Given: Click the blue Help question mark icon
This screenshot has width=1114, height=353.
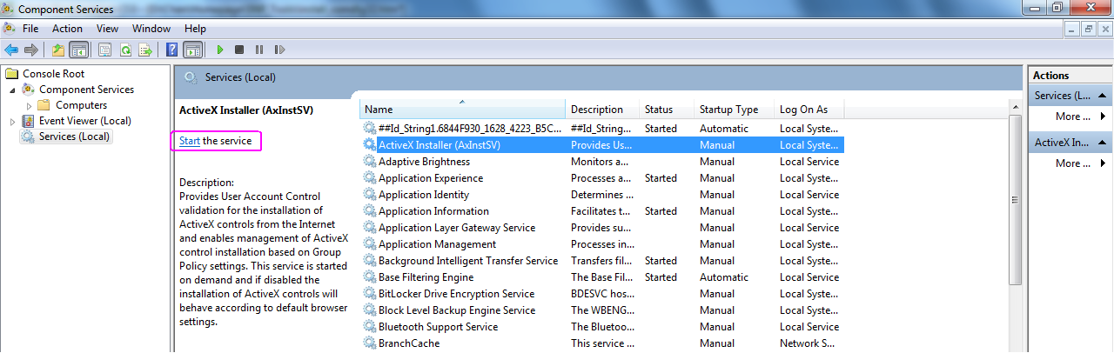Looking at the screenshot, I should (x=172, y=50).
